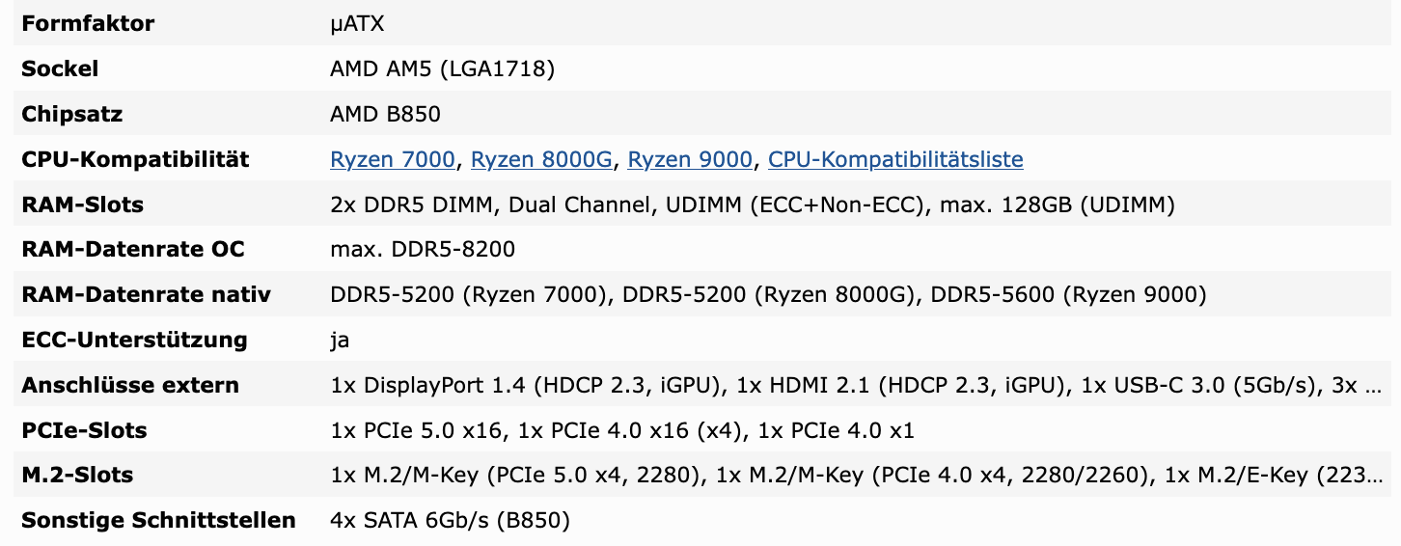Click the Formfaktor row label

pos(88,24)
